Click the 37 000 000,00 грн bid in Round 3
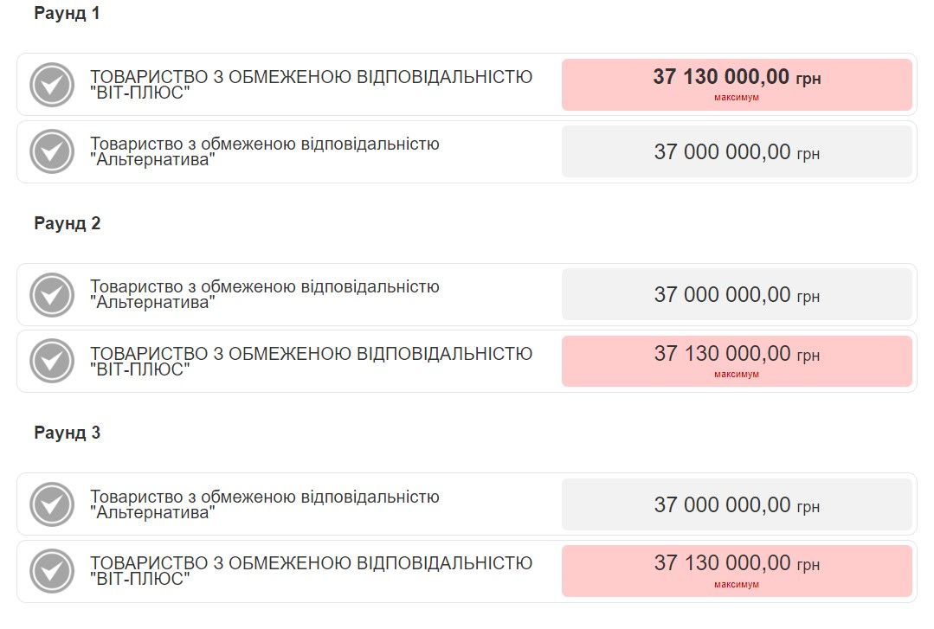The width and height of the screenshot is (934, 629). point(737,504)
